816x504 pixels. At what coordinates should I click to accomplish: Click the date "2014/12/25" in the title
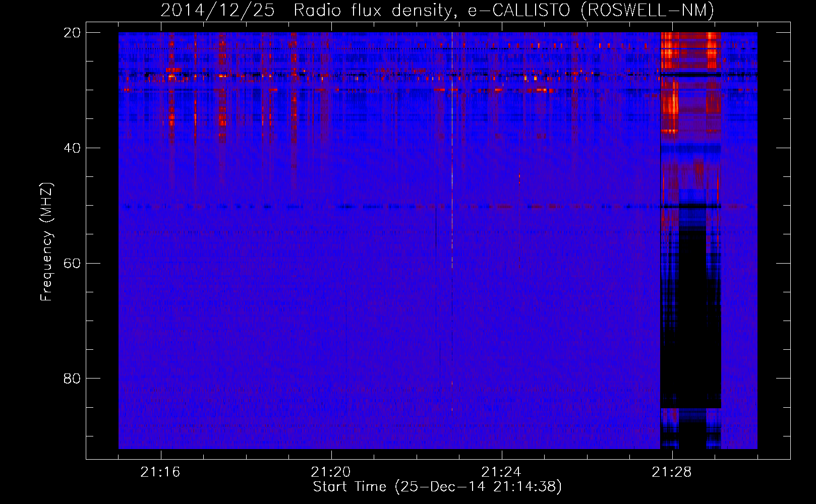tap(217, 10)
